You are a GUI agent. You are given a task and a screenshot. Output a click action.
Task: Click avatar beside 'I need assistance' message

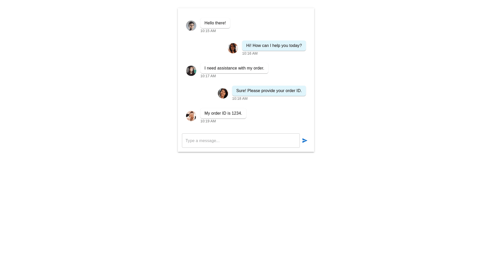click(191, 71)
